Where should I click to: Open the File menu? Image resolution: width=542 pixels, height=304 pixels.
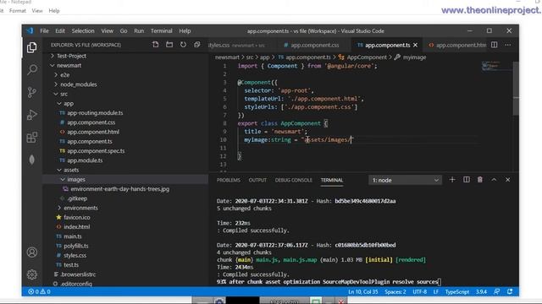pos(44,30)
